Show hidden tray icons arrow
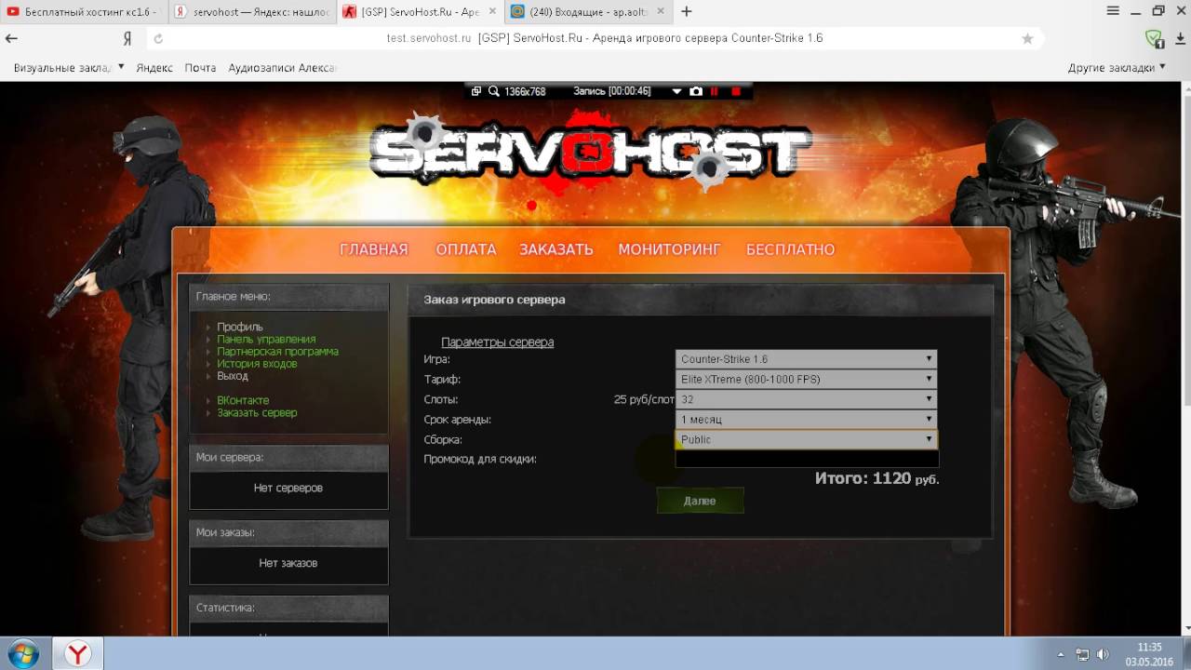Viewport: 1191px width, 670px height. (x=1062, y=654)
